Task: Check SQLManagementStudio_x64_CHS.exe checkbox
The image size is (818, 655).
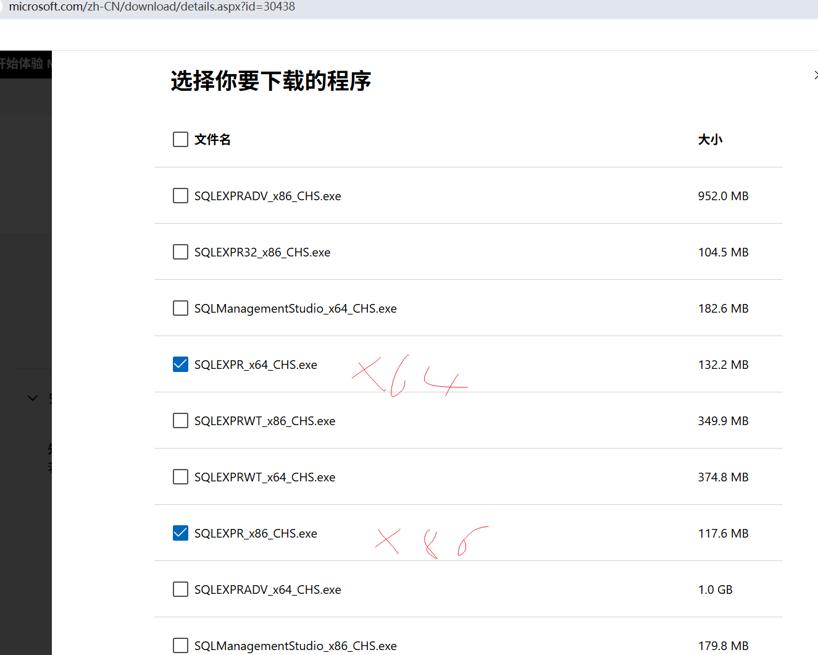Action: point(180,308)
